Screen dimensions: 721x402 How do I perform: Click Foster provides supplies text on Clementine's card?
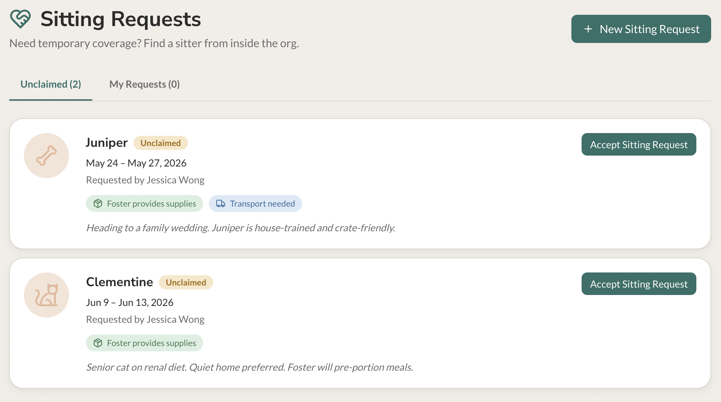coord(151,343)
